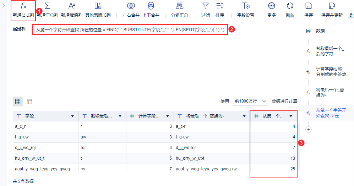Click cell hu_orry_w_ut-t
The image size is (354, 186).
tap(212, 158)
